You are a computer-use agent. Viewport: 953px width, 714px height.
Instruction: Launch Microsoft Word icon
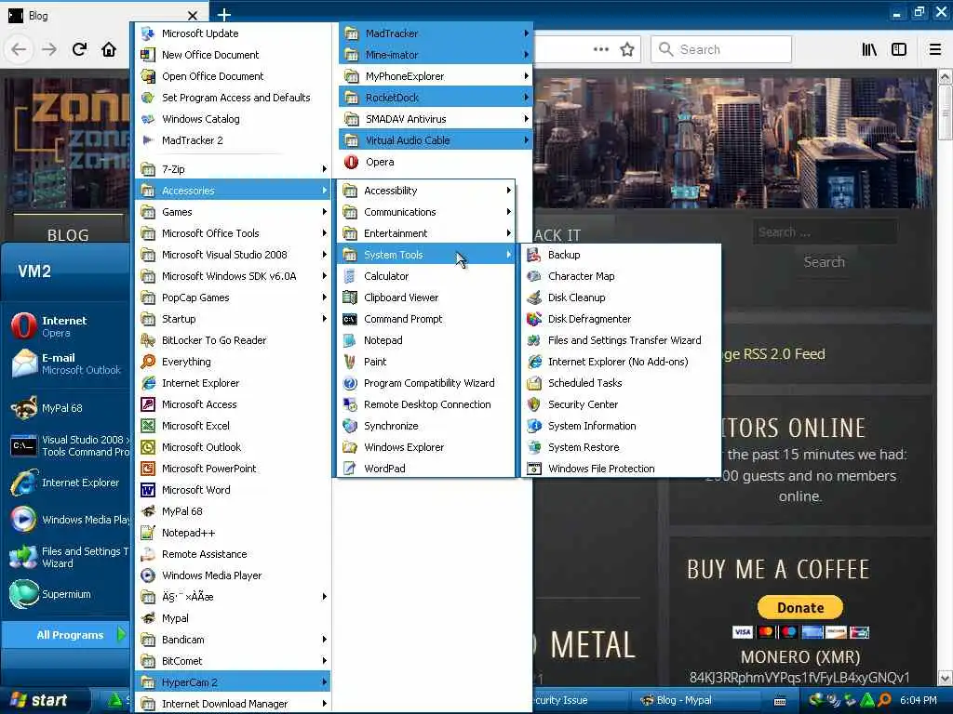(x=148, y=490)
